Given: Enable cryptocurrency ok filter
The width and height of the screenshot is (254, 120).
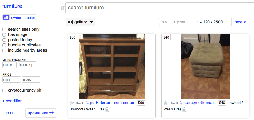Looking at the screenshot, I should pyautogui.click(x=4, y=90).
